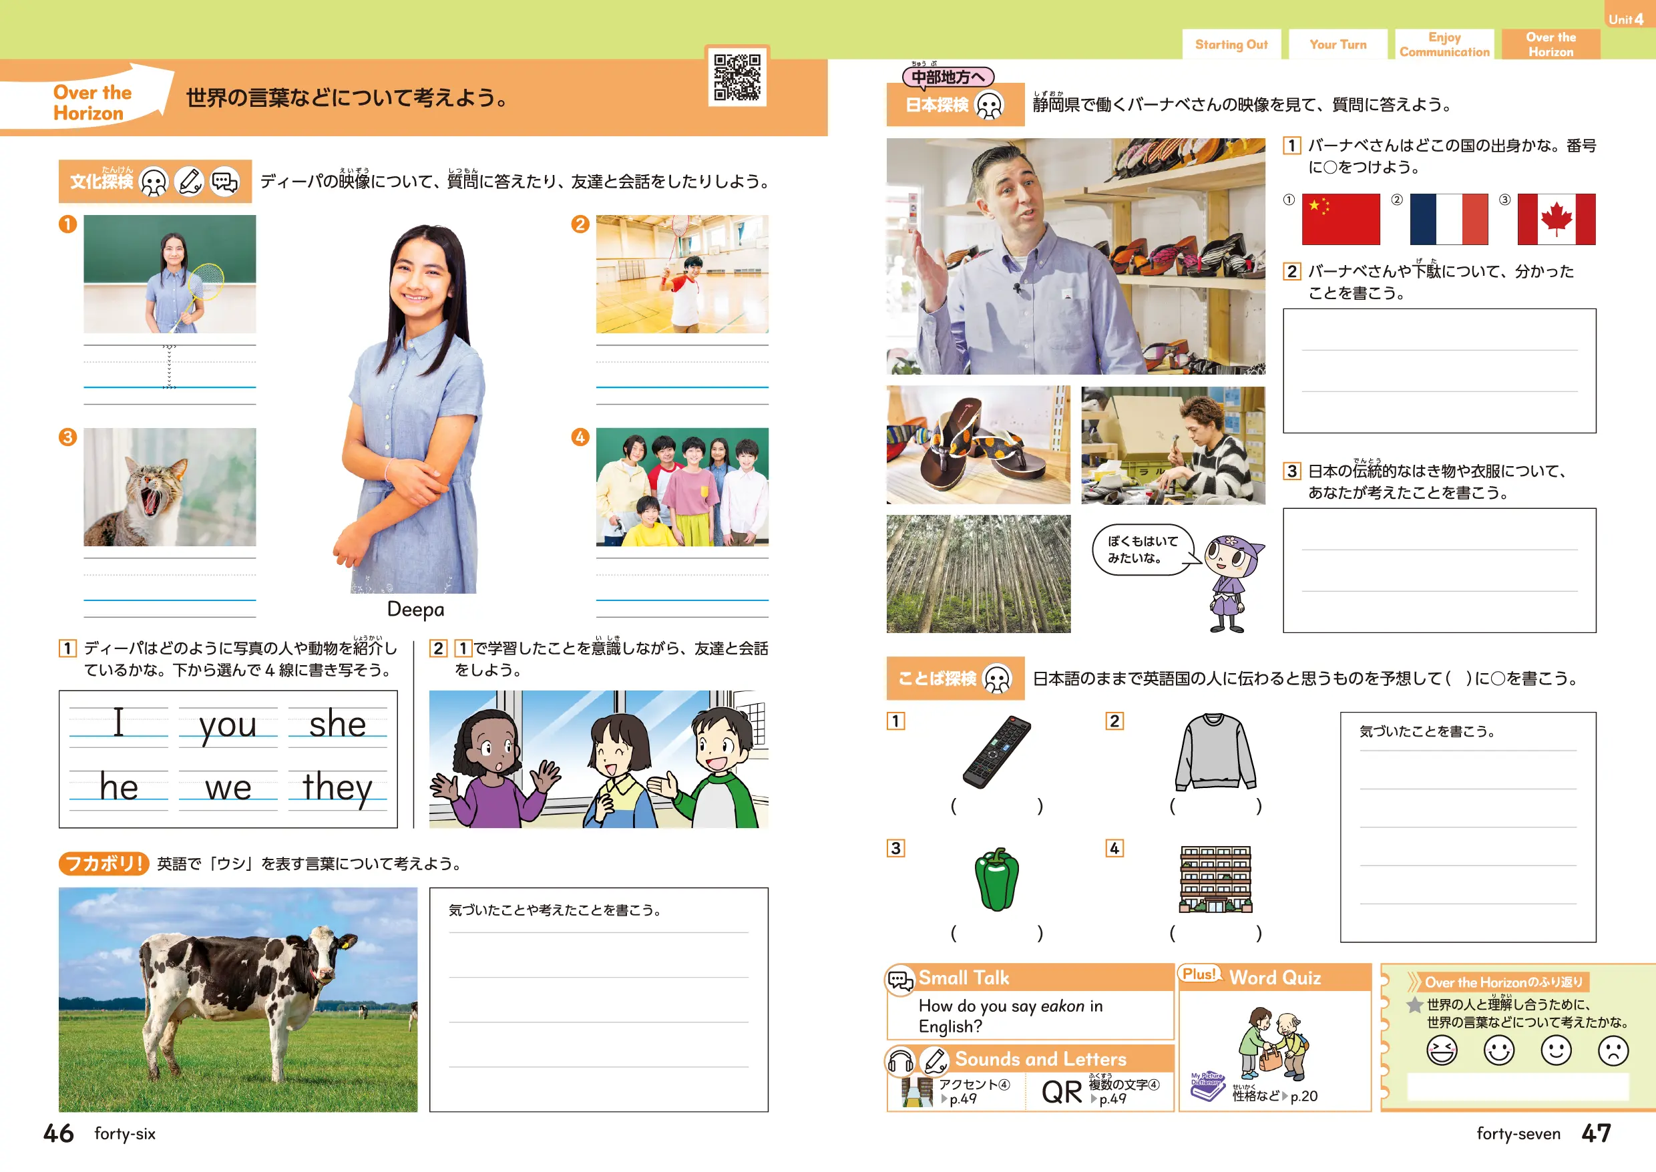
Task: Click the watching face icon beside 日本探検
Action: coord(990,106)
